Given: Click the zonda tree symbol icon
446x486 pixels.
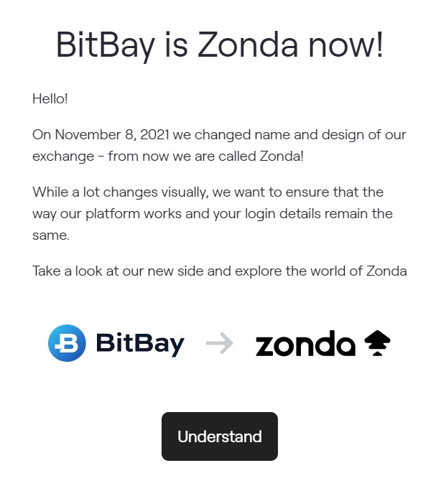Looking at the screenshot, I should (x=377, y=343).
